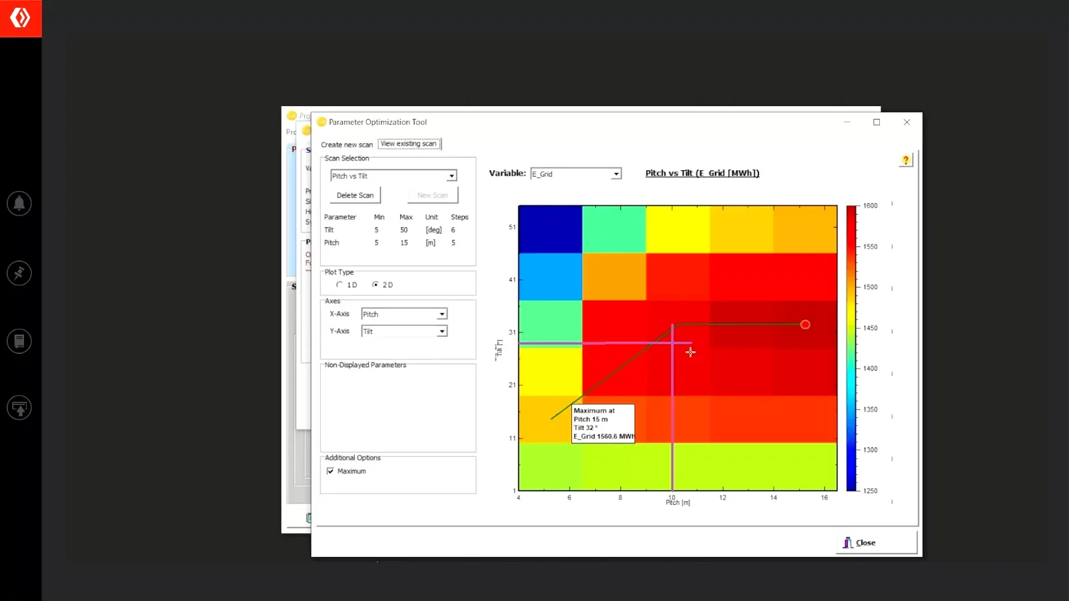Click the yellow help question mark icon
This screenshot has height=601, width=1069.
[906, 160]
